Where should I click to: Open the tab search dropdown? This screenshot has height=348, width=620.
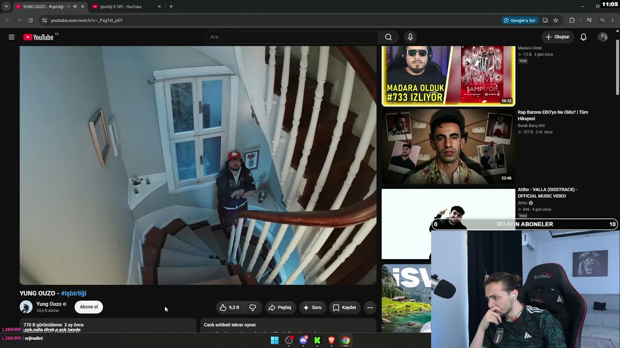[6, 6]
